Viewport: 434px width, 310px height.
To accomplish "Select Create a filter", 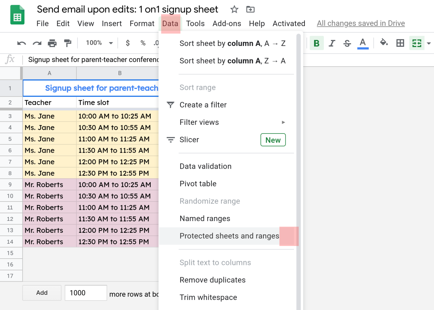I will (x=228, y=105).
